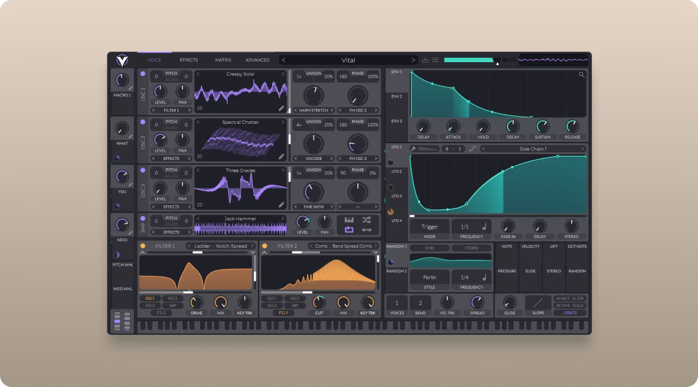Click the main volume level slider
698x387 pixels.
(x=480, y=60)
